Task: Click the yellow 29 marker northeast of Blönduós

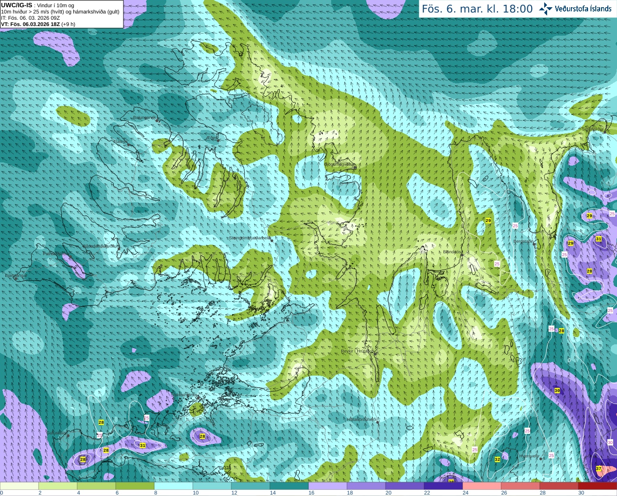Action: [488, 221]
